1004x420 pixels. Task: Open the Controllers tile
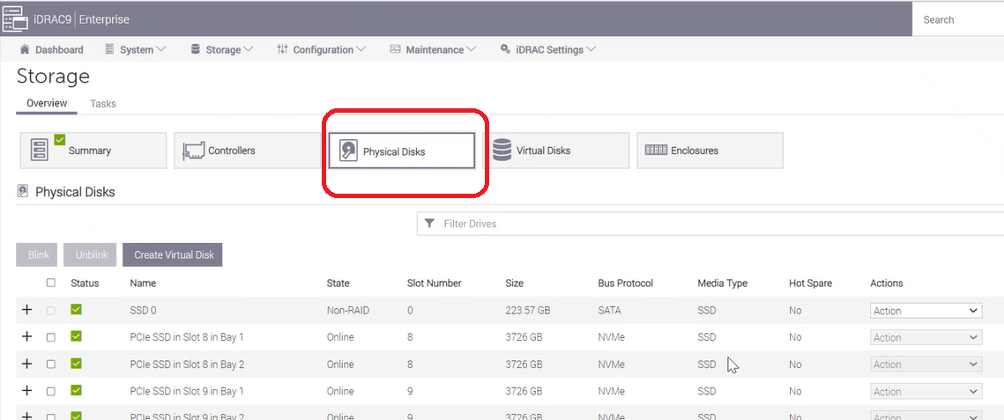pos(247,151)
